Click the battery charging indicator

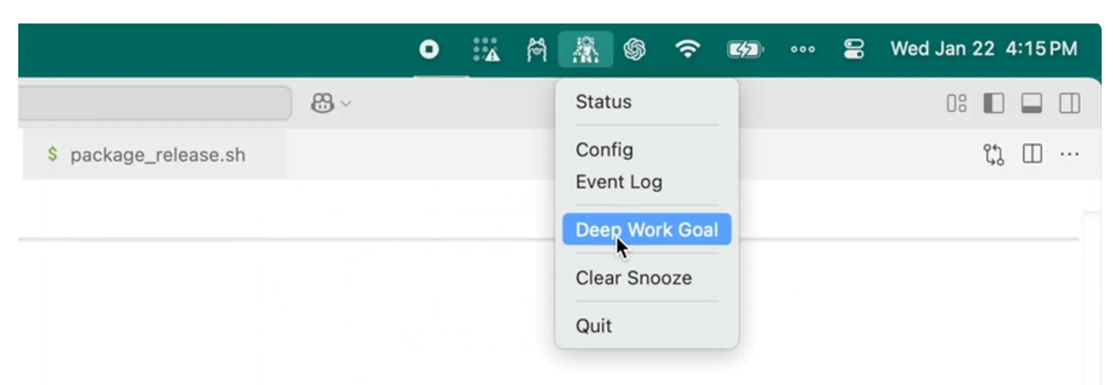(745, 50)
